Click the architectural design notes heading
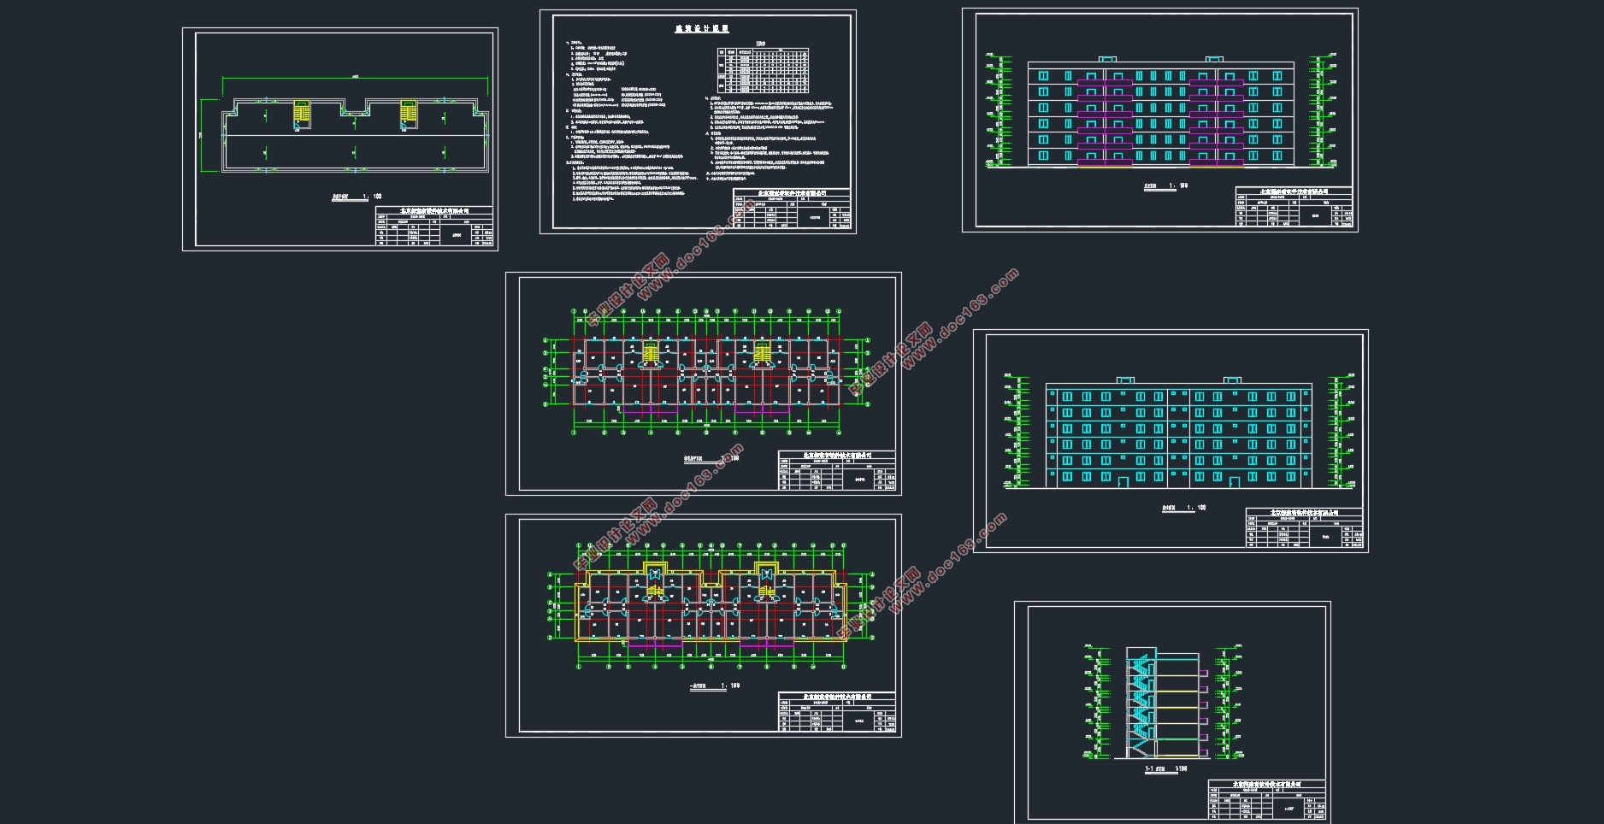The width and height of the screenshot is (1604, 824). coord(702,28)
